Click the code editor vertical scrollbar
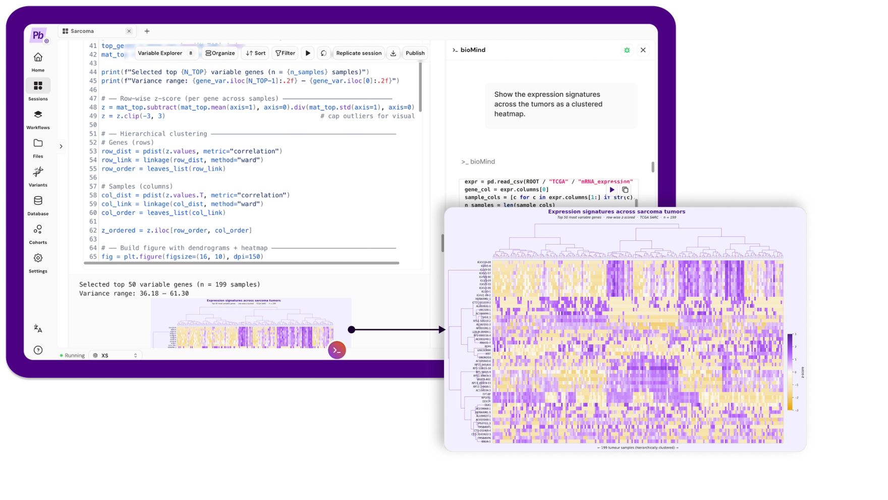Viewport: 888px width, 500px height. (x=420, y=86)
